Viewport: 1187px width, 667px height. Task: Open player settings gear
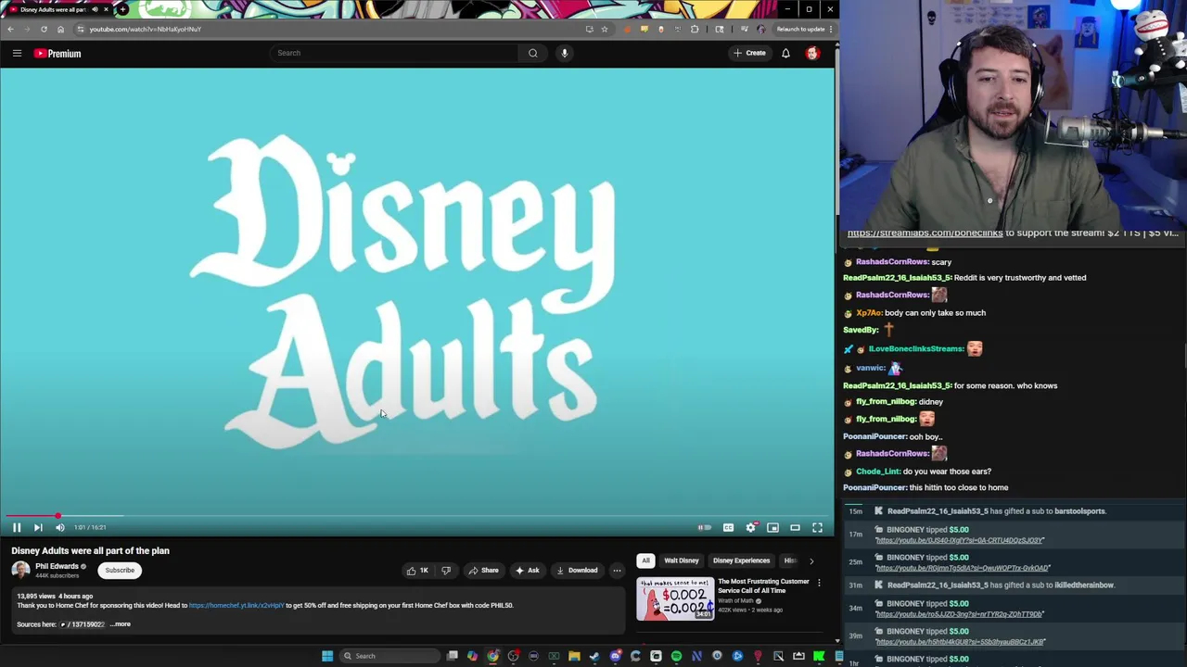click(750, 527)
